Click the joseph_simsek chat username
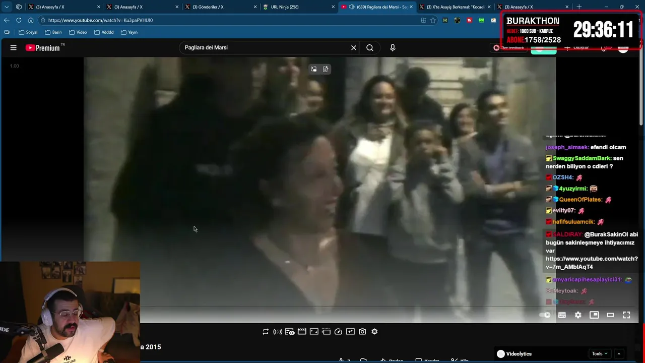Image resolution: width=645 pixels, height=363 pixels. click(566, 147)
